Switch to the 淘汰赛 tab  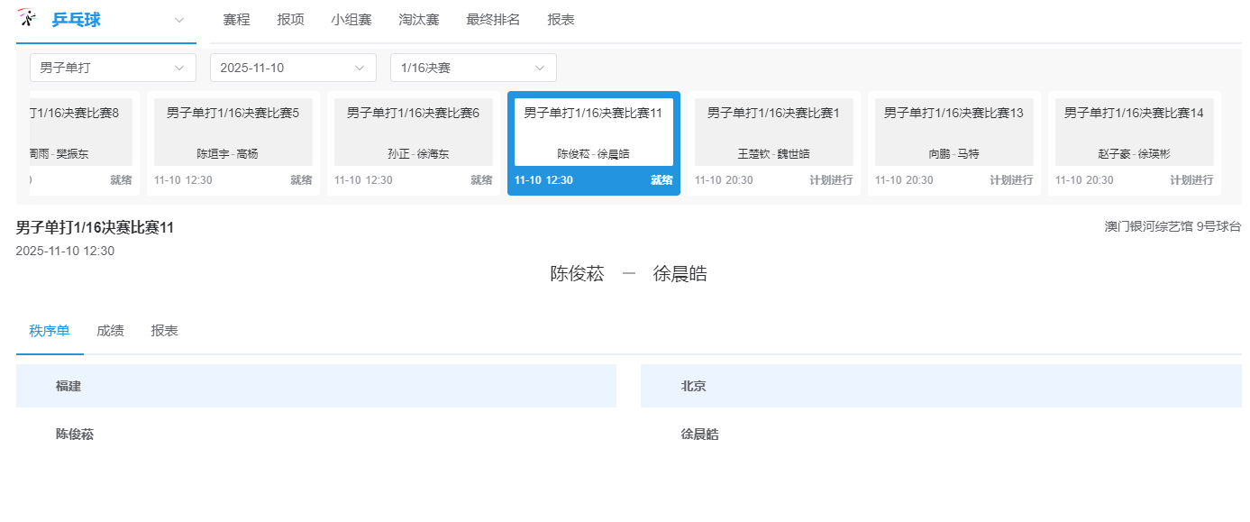(418, 19)
